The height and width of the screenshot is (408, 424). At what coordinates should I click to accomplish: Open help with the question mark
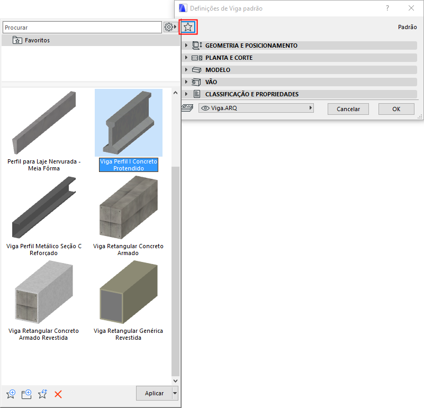(x=387, y=8)
